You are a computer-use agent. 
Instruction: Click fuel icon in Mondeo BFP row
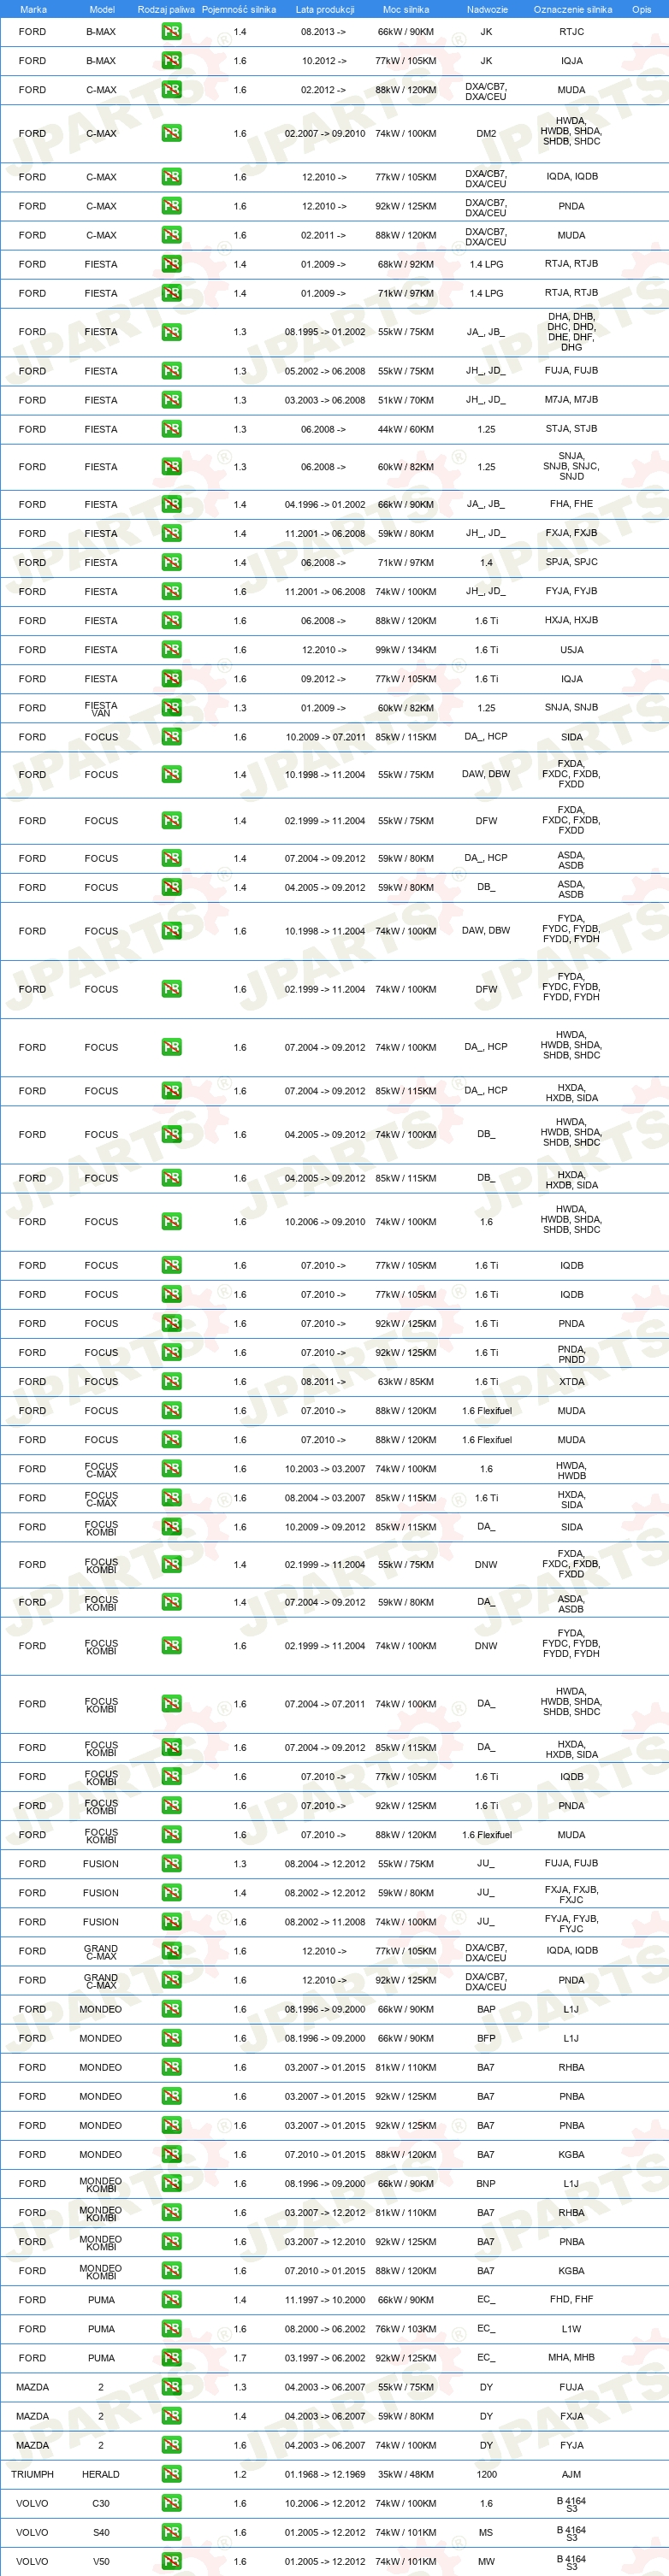coord(171,2038)
